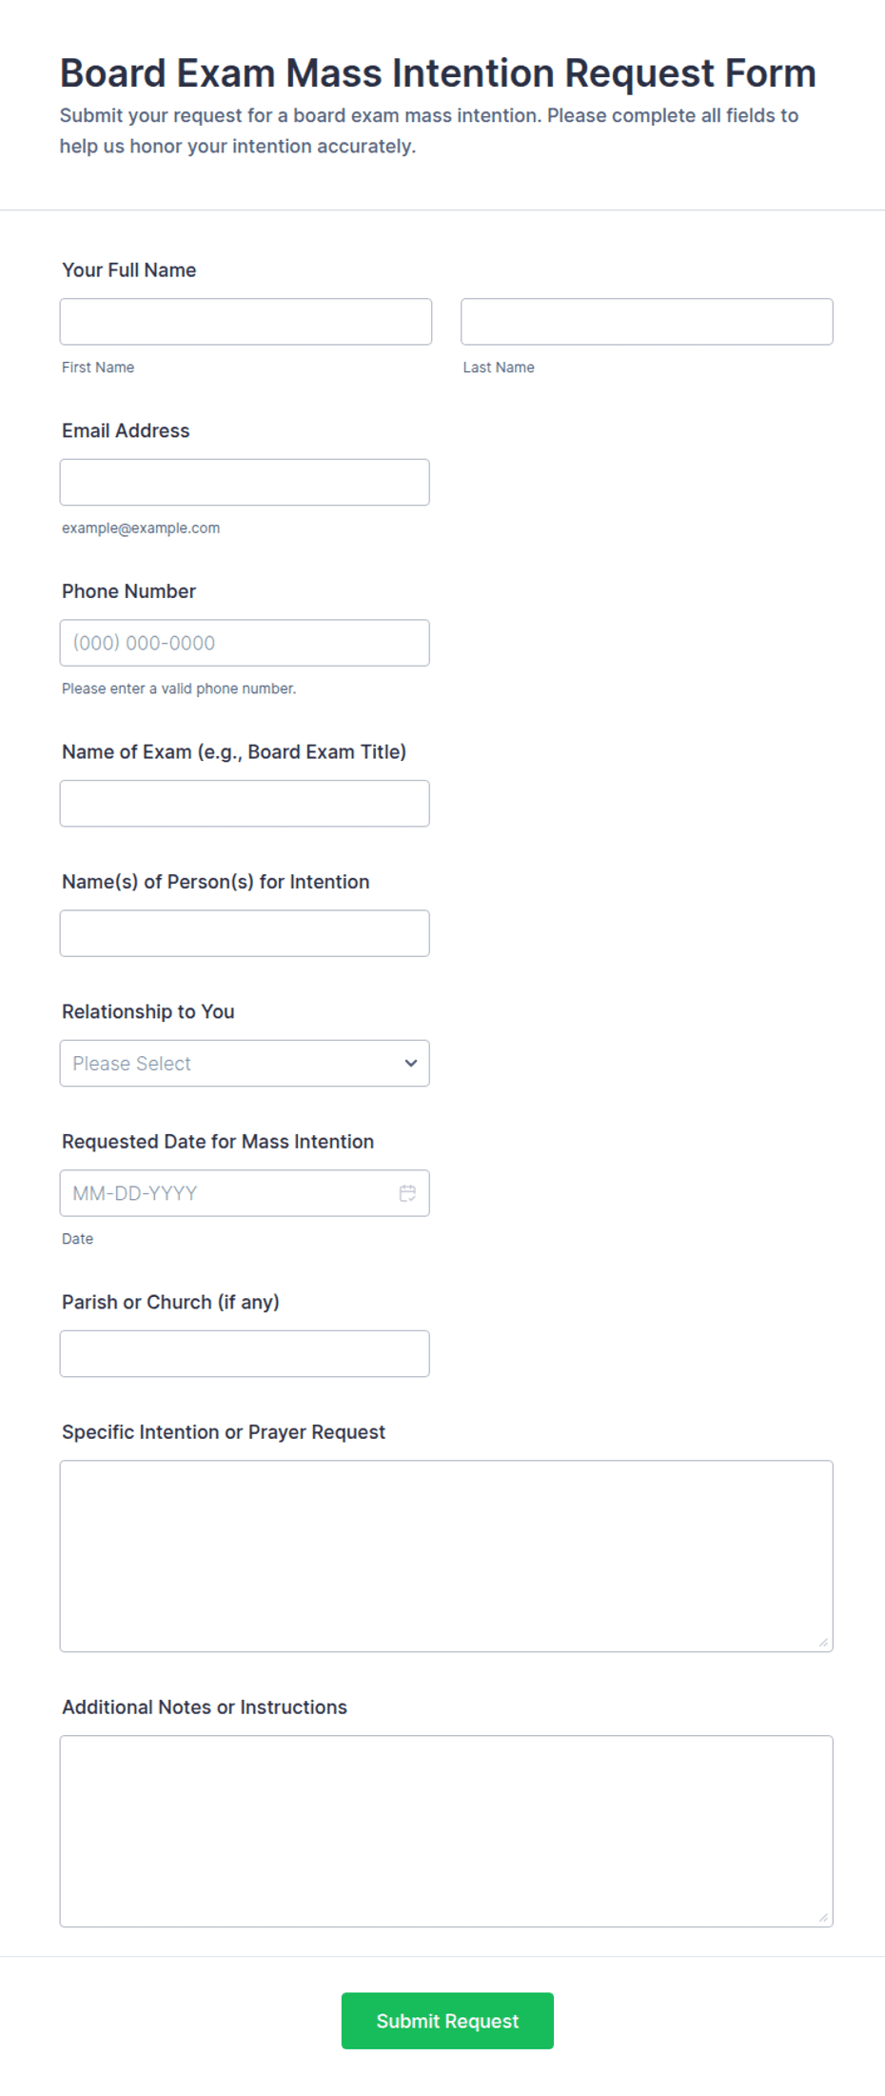Viewport: 885px width, 2096px height.
Task: Focus the Last Name input field
Action: [647, 322]
